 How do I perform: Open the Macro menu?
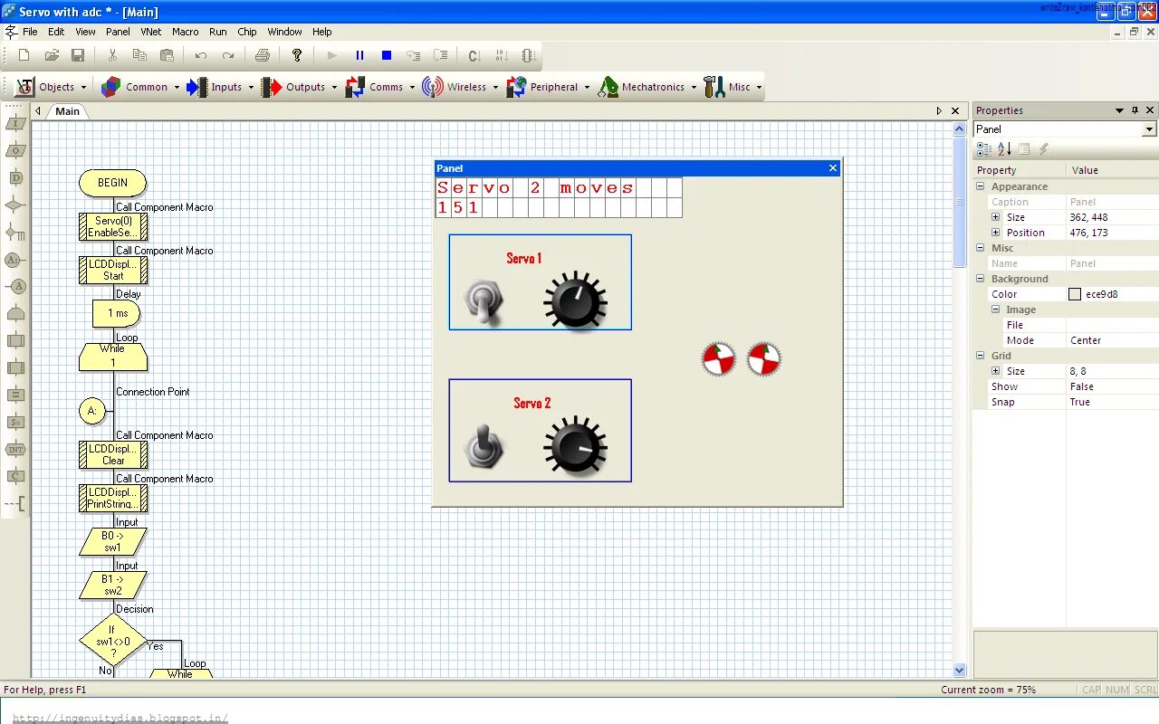pos(186,32)
